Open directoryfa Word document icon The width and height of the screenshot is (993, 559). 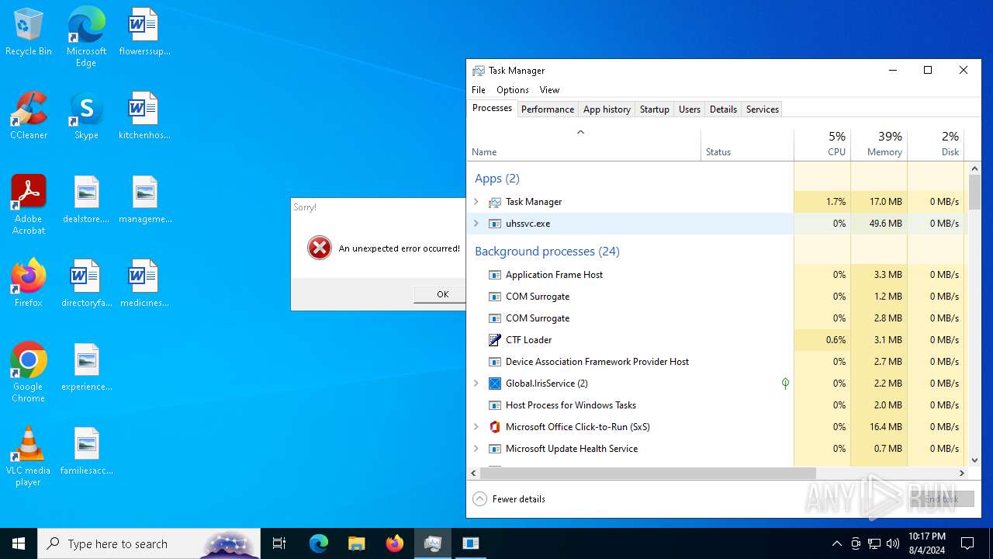[86, 284]
